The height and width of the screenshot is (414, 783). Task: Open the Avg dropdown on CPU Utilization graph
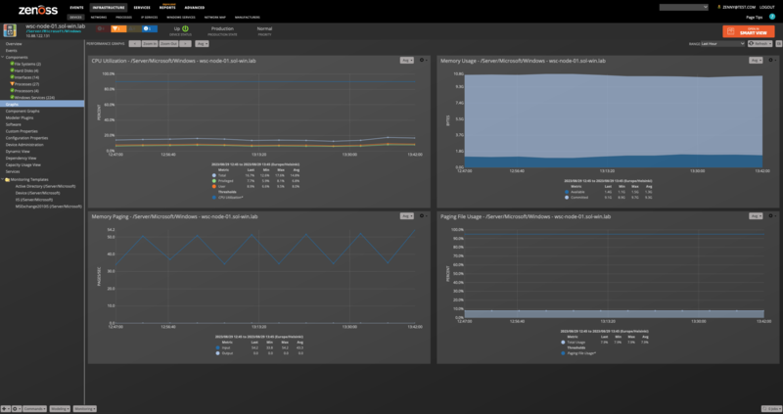pyautogui.click(x=406, y=61)
